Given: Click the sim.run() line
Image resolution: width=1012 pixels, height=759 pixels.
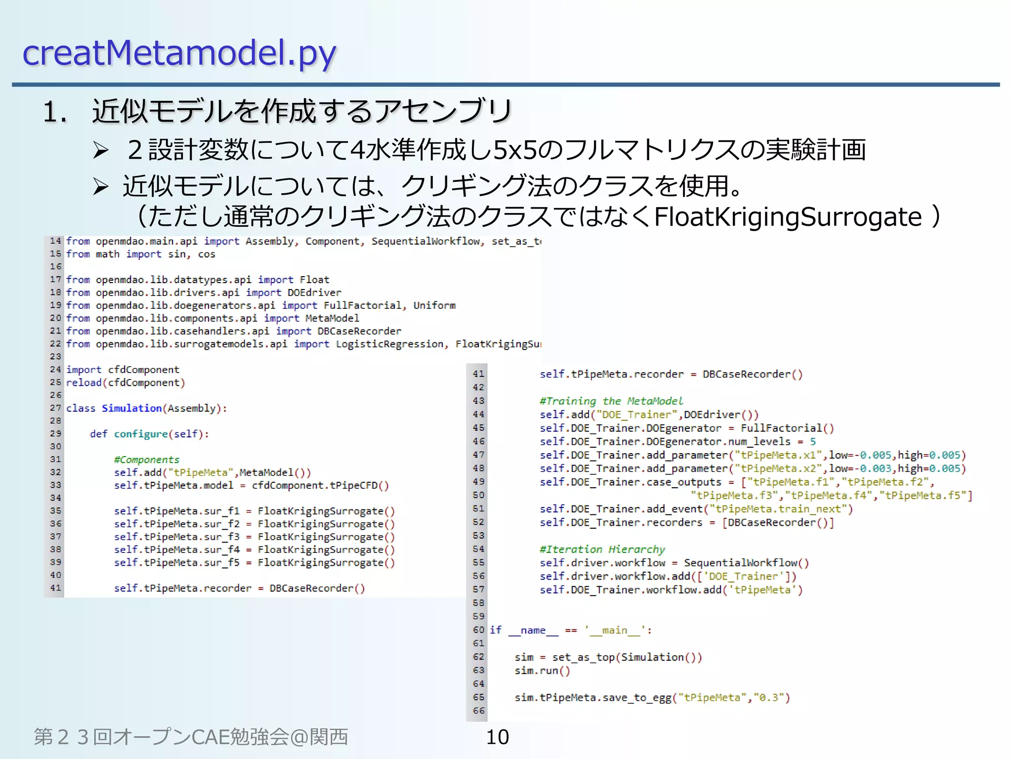Looking at the screenshot, I should click(x=542, y=671).
